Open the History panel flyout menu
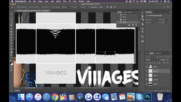 coord(139,12)
